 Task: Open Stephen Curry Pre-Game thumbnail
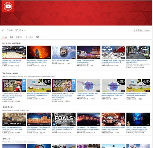pyautogui.click(x=14, y=52)
